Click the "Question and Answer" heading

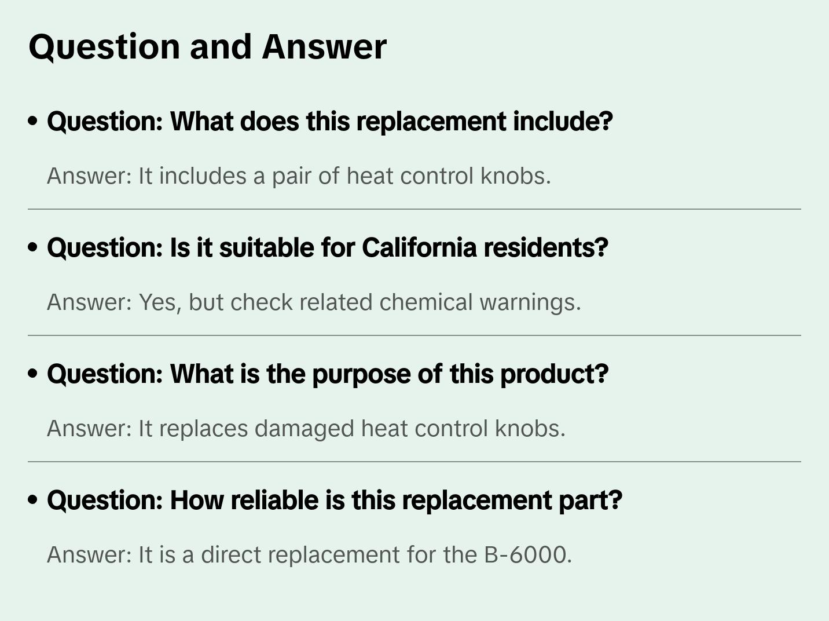click(207, 46)
